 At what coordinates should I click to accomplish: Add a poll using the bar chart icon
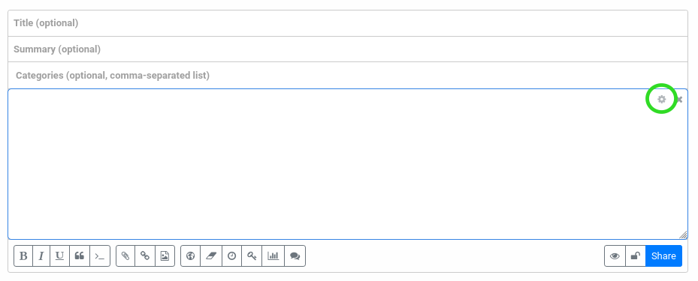tap(273, 256)
